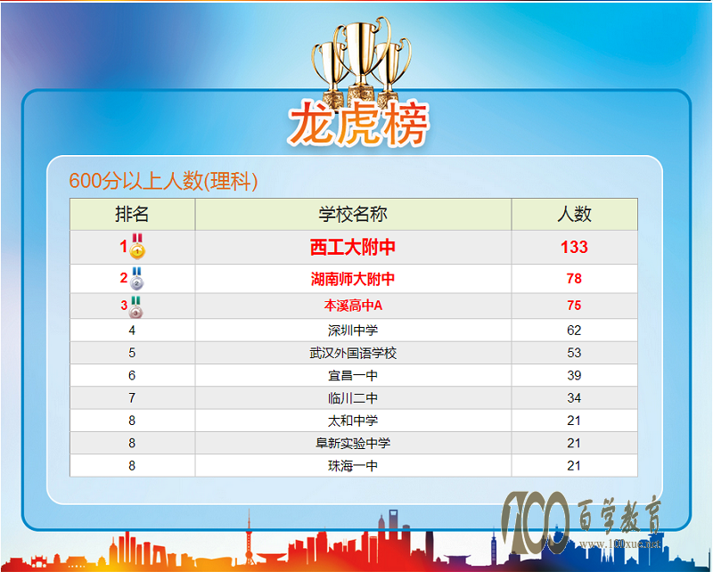
Task: Click the bronze medal icon beside rank 3
Action: tap(135, 307)
